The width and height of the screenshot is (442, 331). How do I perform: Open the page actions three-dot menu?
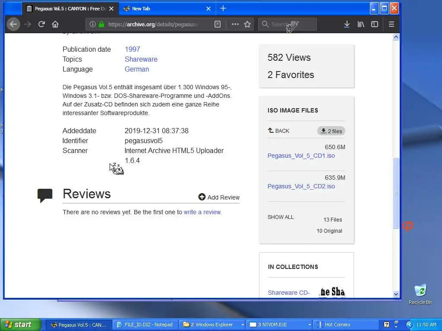[235, 24]
